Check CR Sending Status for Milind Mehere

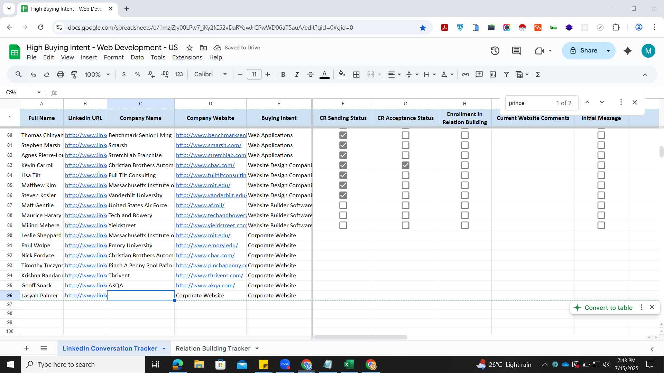pos(343,225)
